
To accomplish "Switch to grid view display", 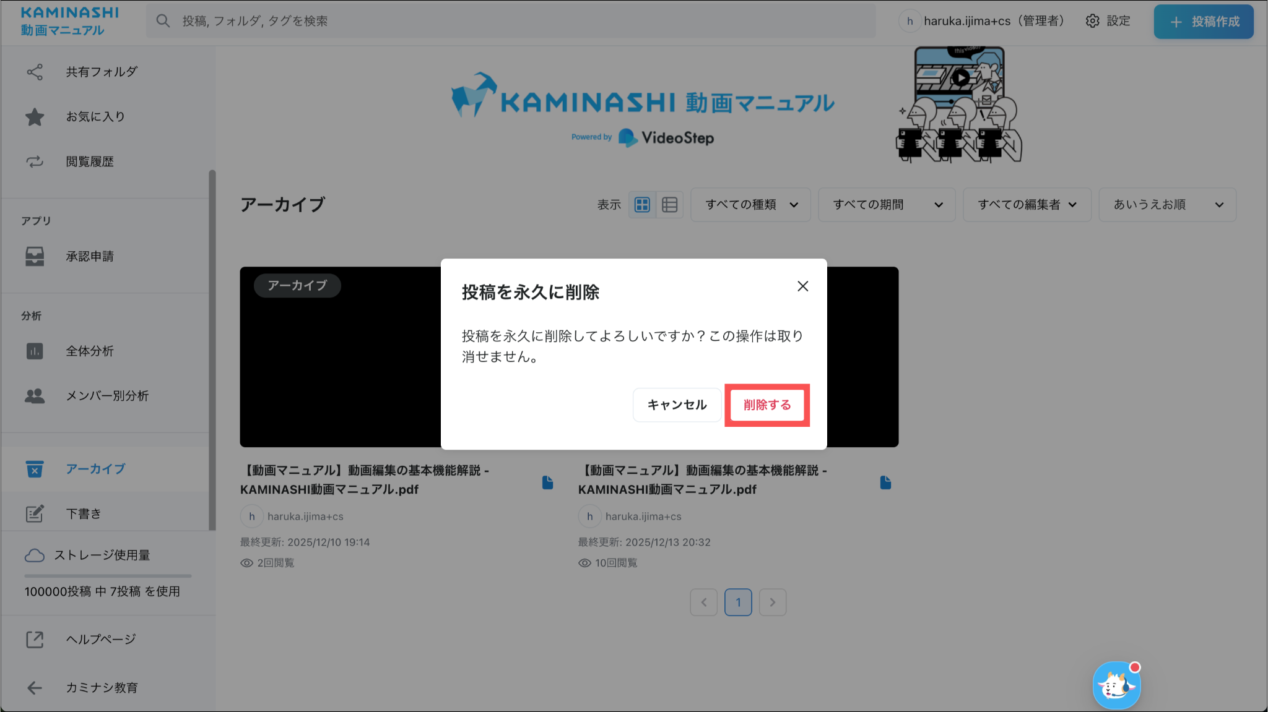I will click(x=642, y=205).
